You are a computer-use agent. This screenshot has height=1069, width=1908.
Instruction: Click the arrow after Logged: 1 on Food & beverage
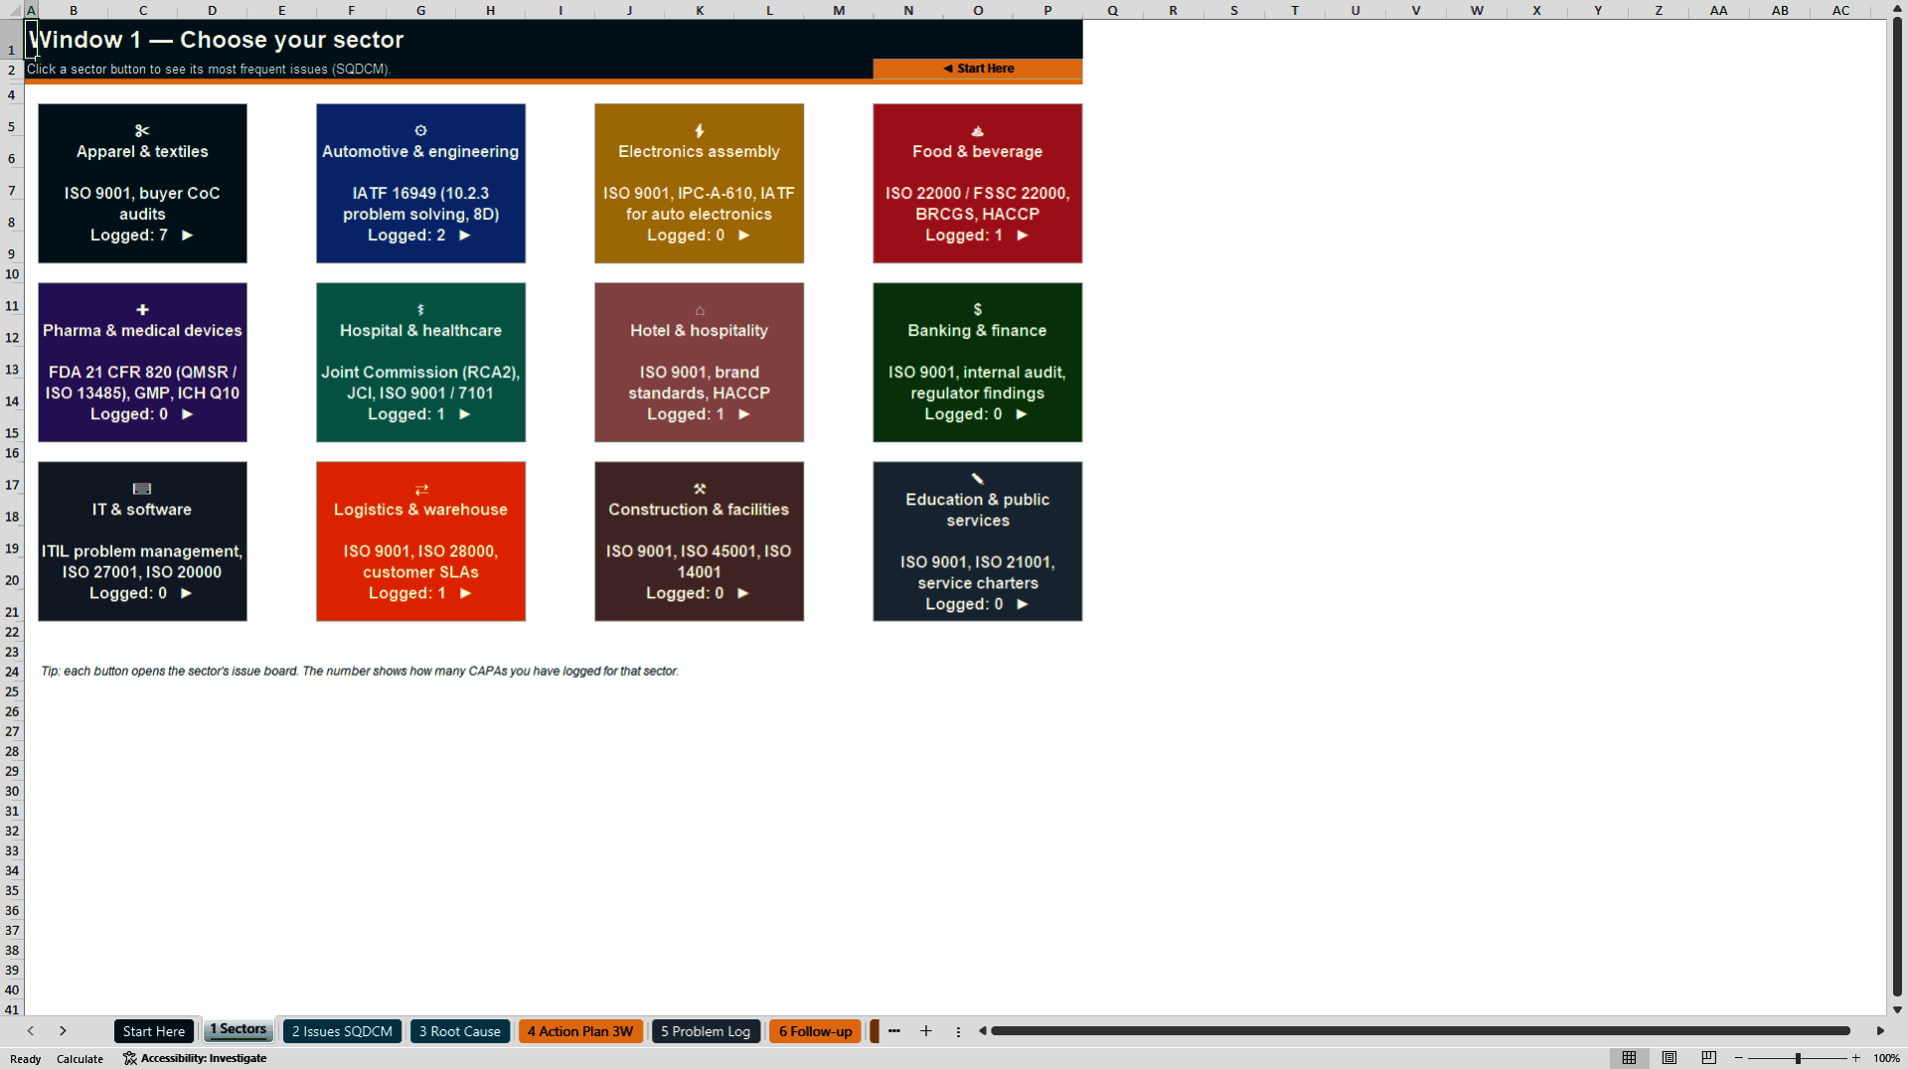pyautogui.click(x=1022, y=235)
